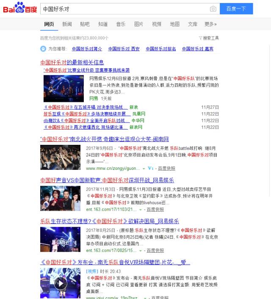Select the 网页 tab
Screen dimensions: 271x299
[49, 24]
